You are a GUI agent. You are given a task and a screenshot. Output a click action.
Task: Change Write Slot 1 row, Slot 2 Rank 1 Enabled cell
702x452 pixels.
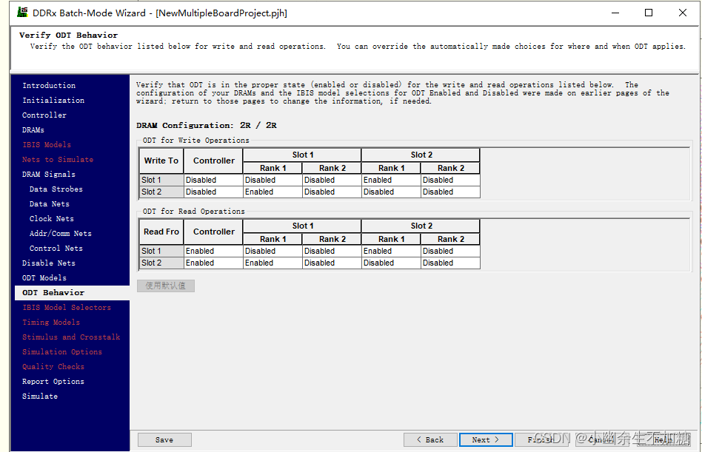click(391, 180)
